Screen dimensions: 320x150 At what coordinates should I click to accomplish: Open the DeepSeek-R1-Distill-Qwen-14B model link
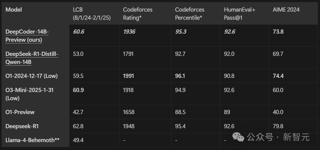[32, 58]
